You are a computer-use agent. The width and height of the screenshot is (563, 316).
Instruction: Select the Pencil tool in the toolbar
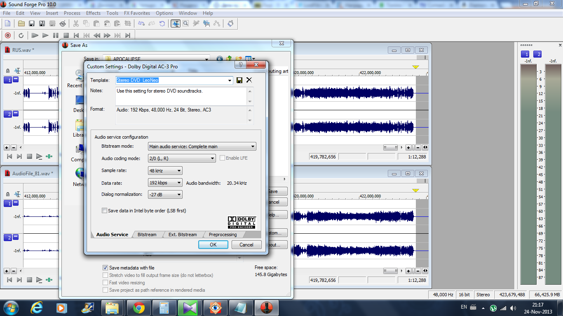pyautogui.click(x=196, y=23)
